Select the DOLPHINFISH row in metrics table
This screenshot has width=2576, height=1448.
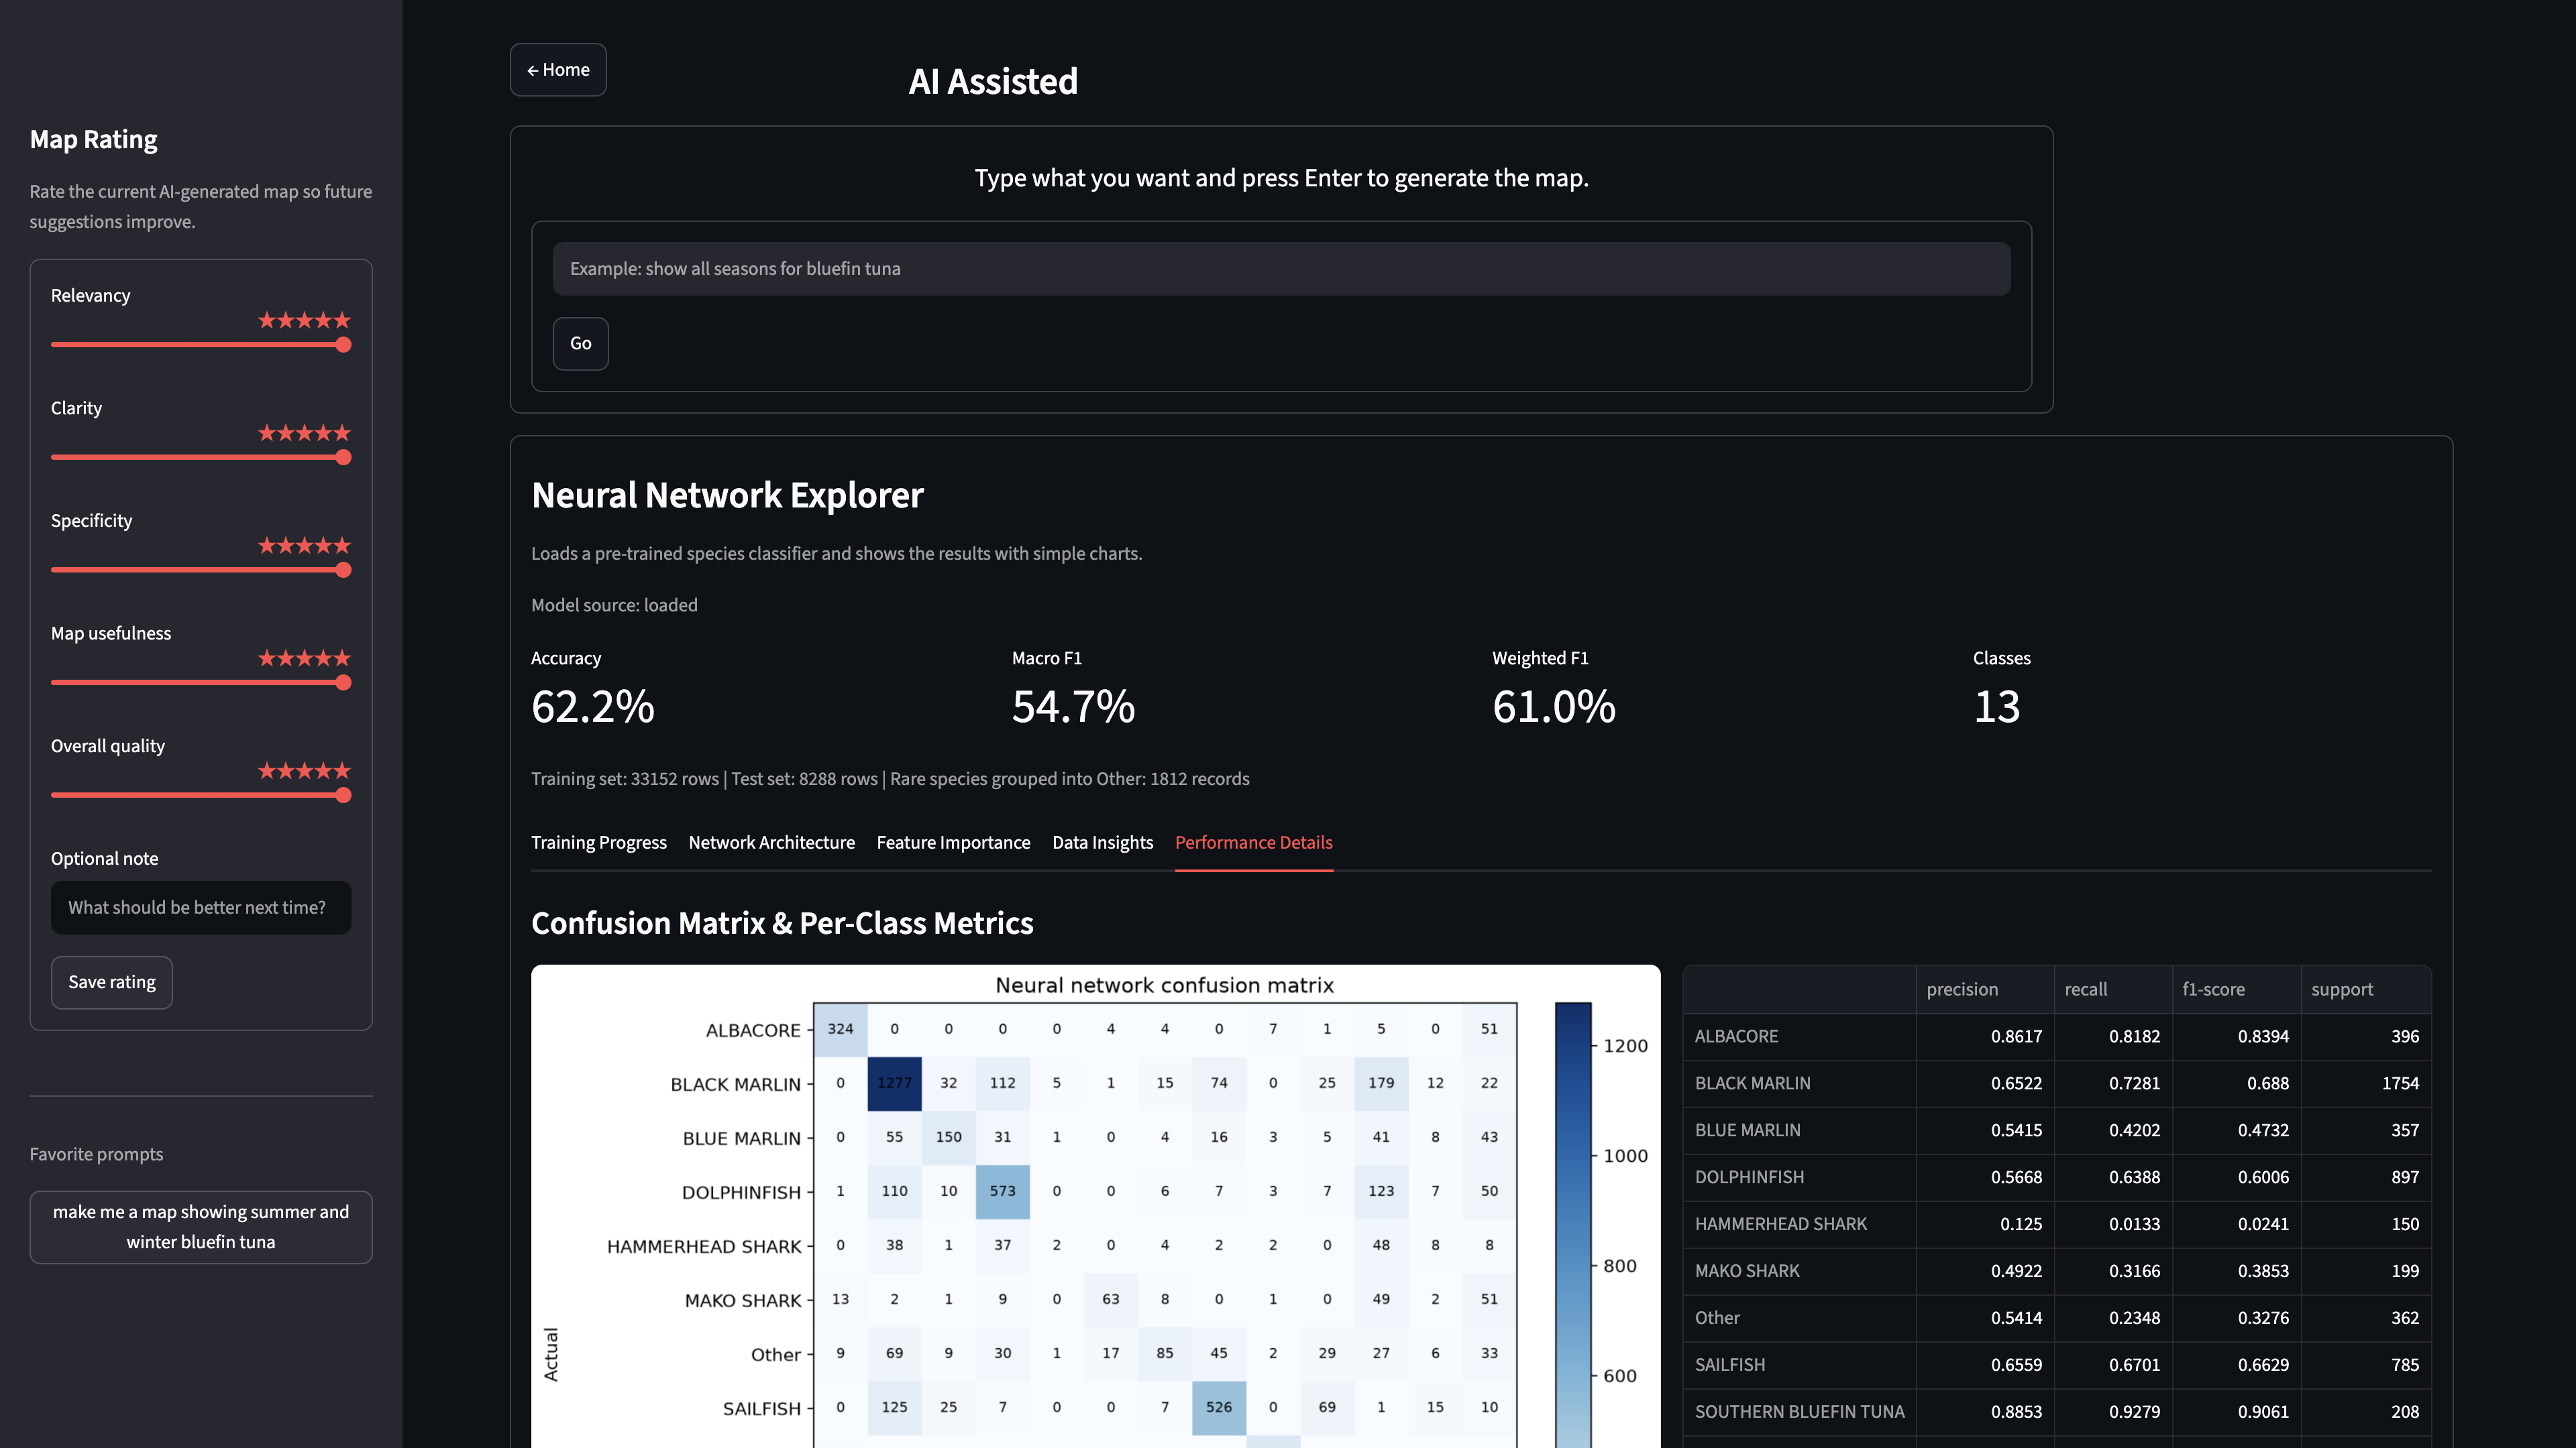tap(2057, 1177)
